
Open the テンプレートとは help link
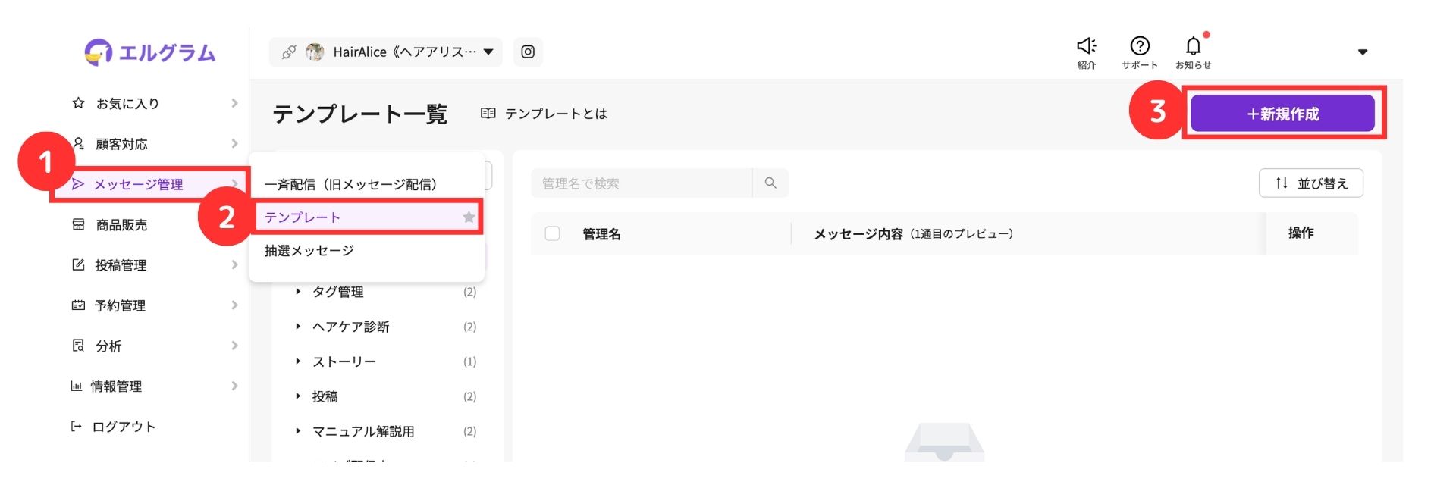tap(544, 114)
